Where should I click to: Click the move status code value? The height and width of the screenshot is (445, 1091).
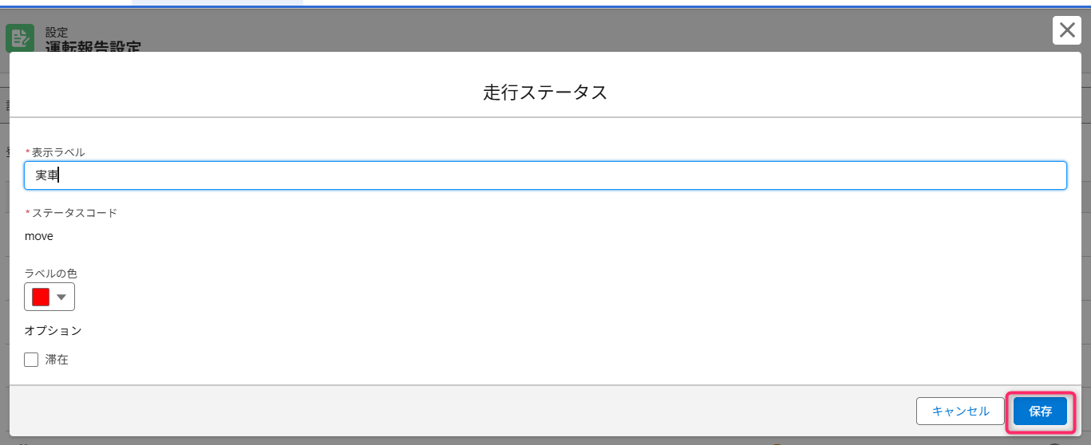pyautogui.click(x=39, y=236)
